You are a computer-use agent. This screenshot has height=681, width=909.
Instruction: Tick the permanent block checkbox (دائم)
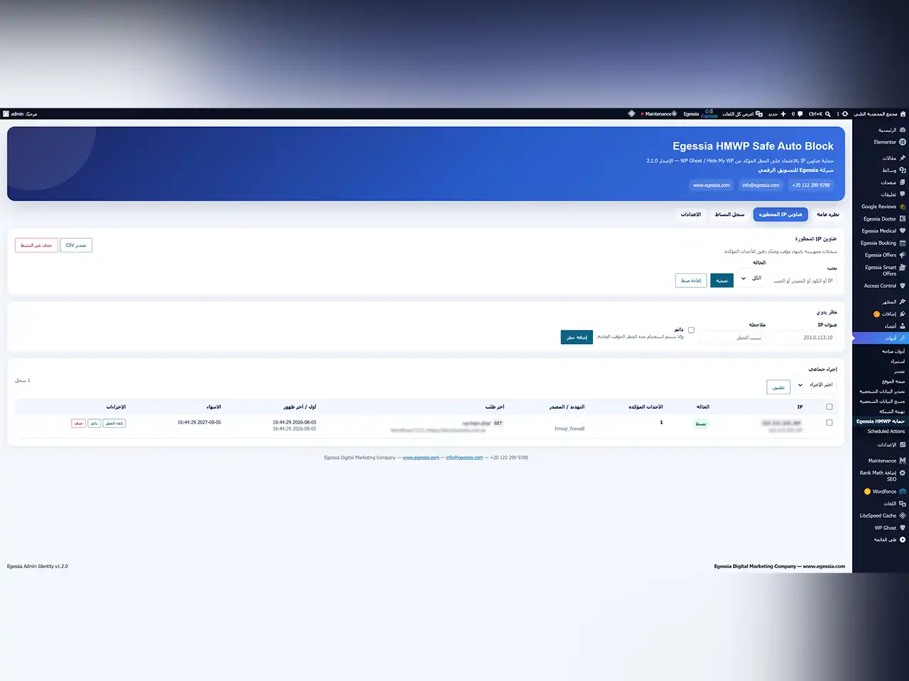point(691,330)
